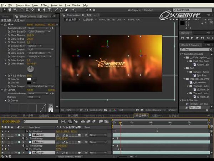Click the black Color B swatch
214x161 pixels.
tap(29, 83)
